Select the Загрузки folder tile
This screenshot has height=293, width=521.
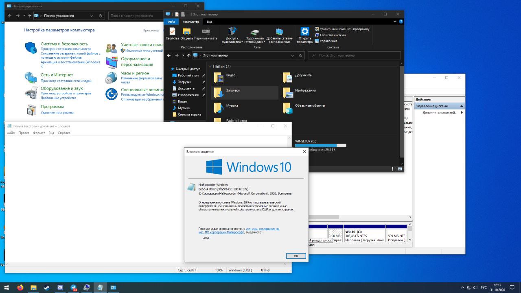tap(245, 92)
